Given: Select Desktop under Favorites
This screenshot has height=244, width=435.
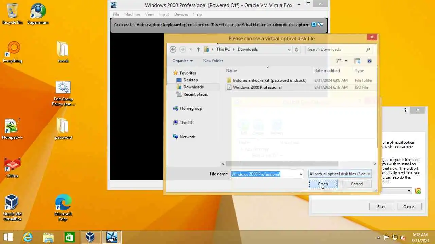Looking at the screenshot, I should (190, 80).
